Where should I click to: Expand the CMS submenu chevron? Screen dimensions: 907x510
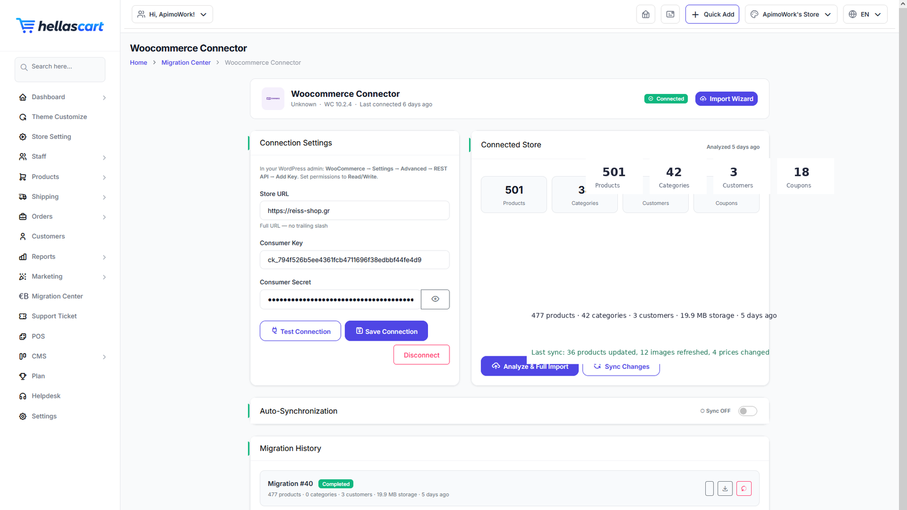(x=104, y=357)
